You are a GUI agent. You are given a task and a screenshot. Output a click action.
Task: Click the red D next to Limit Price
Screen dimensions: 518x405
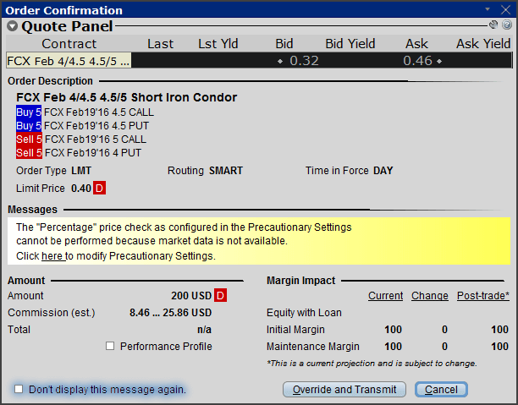pyautogui.click(x=99, y=189)
